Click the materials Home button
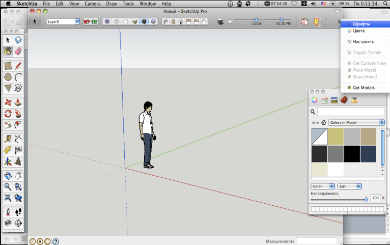 point(324,122)
